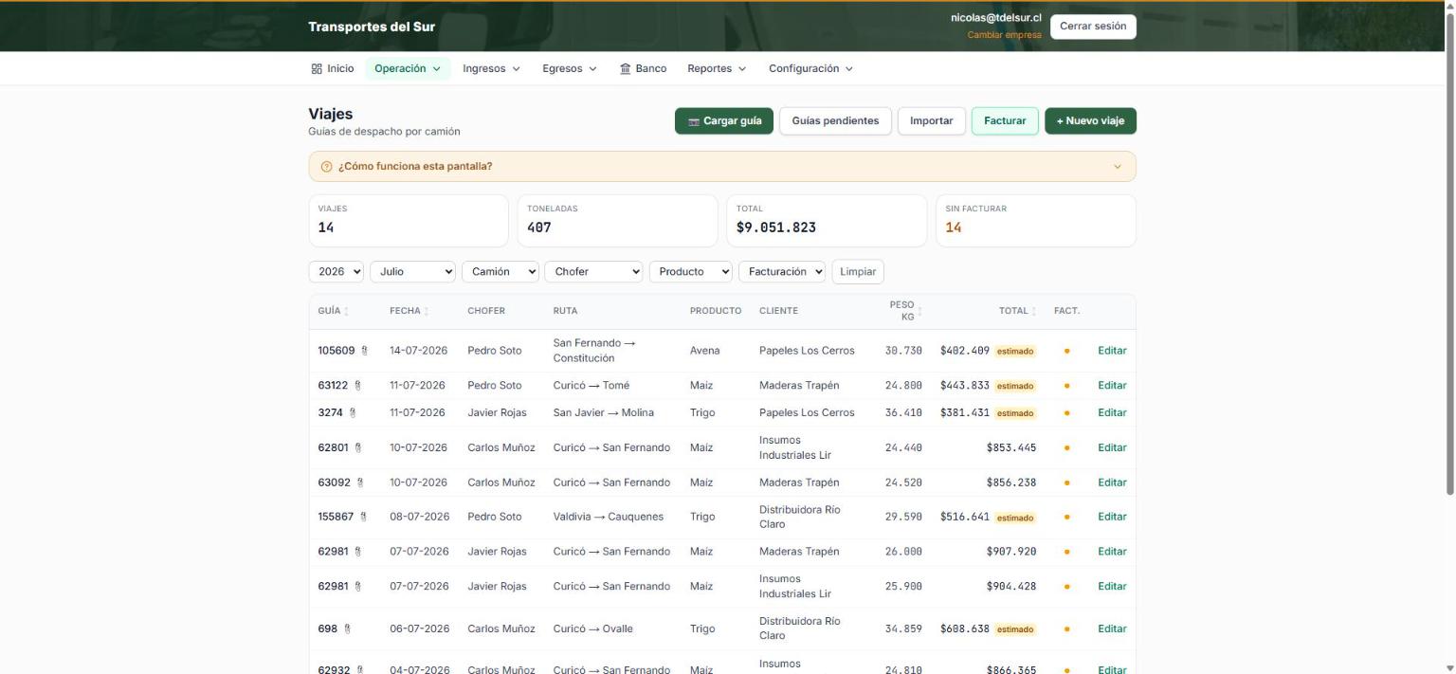This screenshot has height=674, width=1456.
Task: Click the TOTAL $9.051.823 summary card
Action: click(x=827, y=221)
